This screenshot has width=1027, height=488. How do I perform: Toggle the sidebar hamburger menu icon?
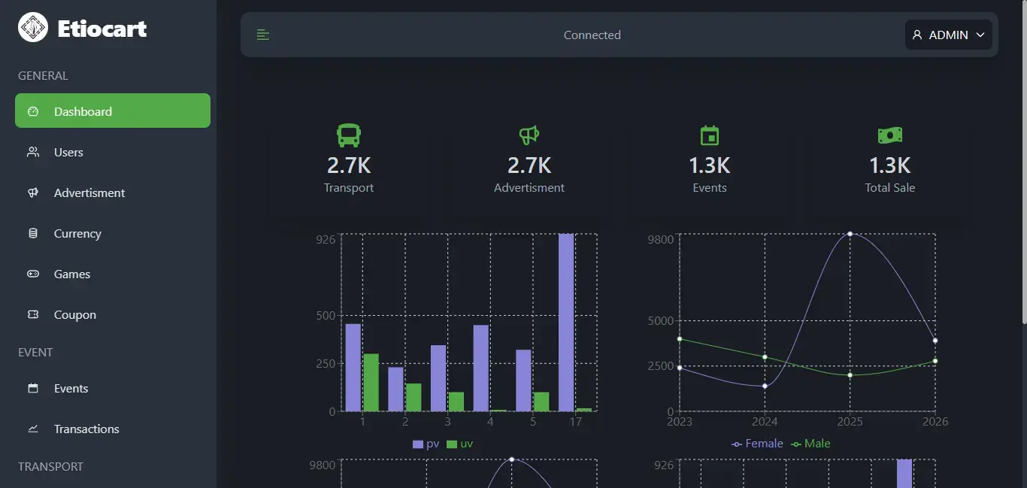(263, 35)
